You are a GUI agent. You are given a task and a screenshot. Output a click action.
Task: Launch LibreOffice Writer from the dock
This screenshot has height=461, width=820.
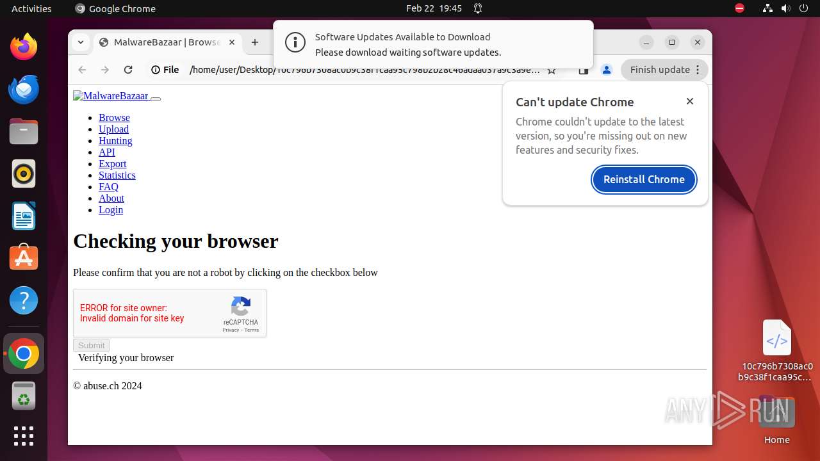pos(24,216)
